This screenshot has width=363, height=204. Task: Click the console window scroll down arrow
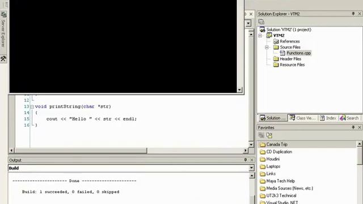[x=239, y=90]
